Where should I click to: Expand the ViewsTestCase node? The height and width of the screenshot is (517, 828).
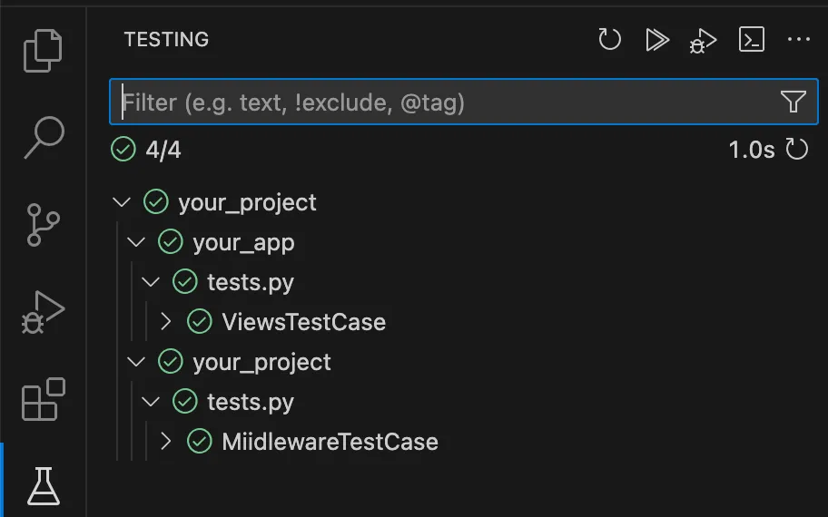click(166, 322)
